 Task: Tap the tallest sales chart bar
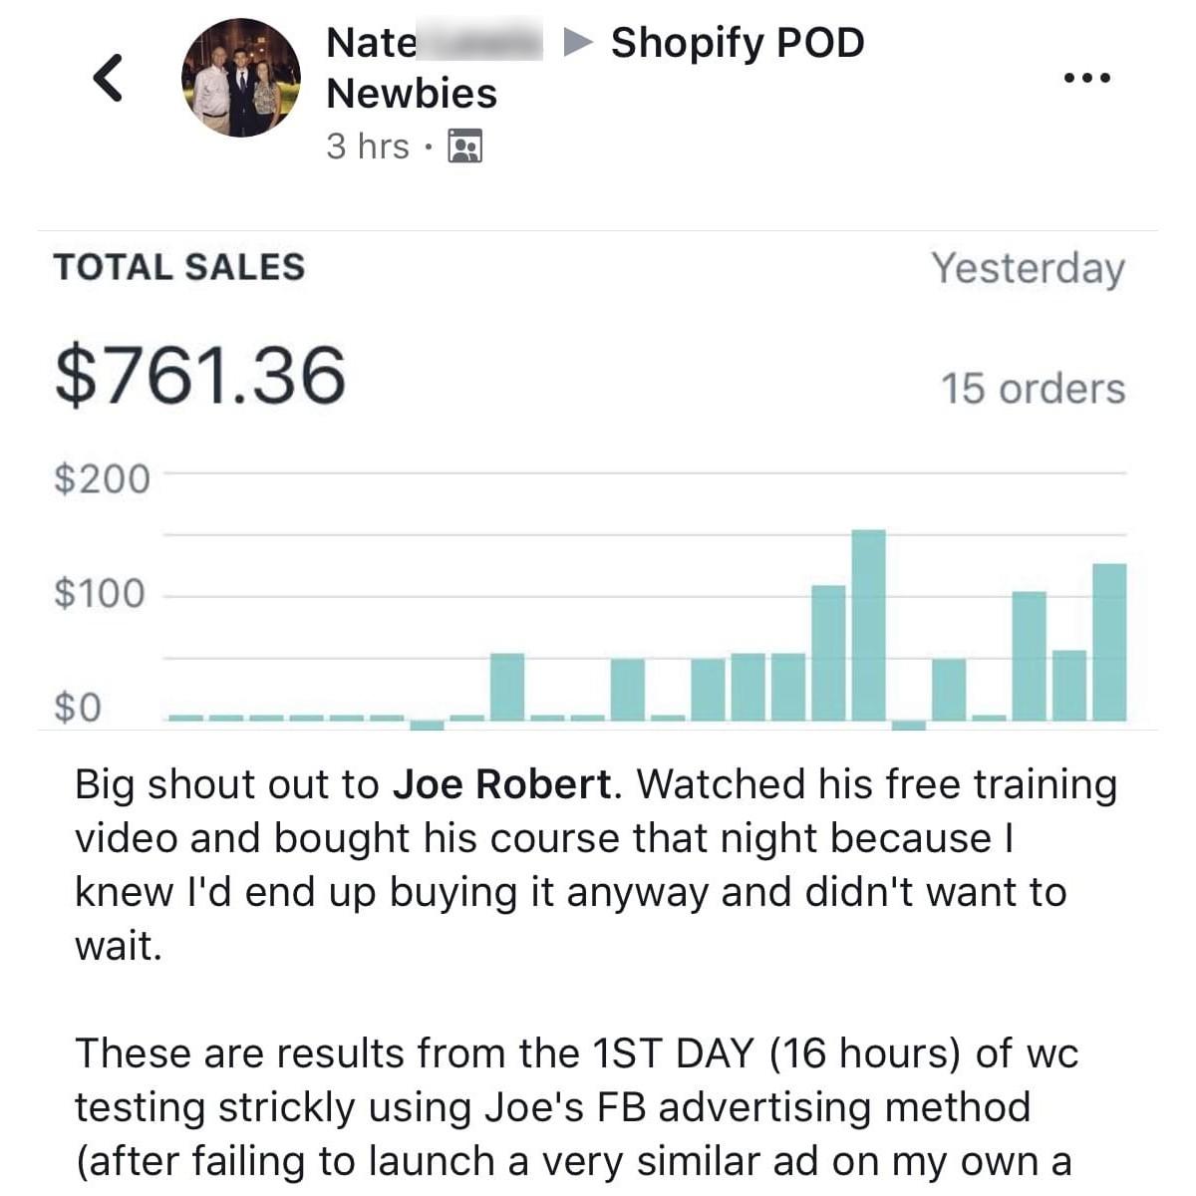[869, 625]
